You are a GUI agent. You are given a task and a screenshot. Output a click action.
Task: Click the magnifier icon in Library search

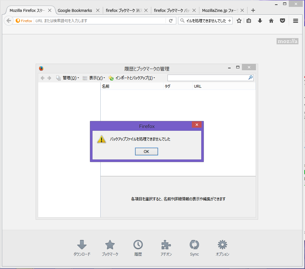251,78
